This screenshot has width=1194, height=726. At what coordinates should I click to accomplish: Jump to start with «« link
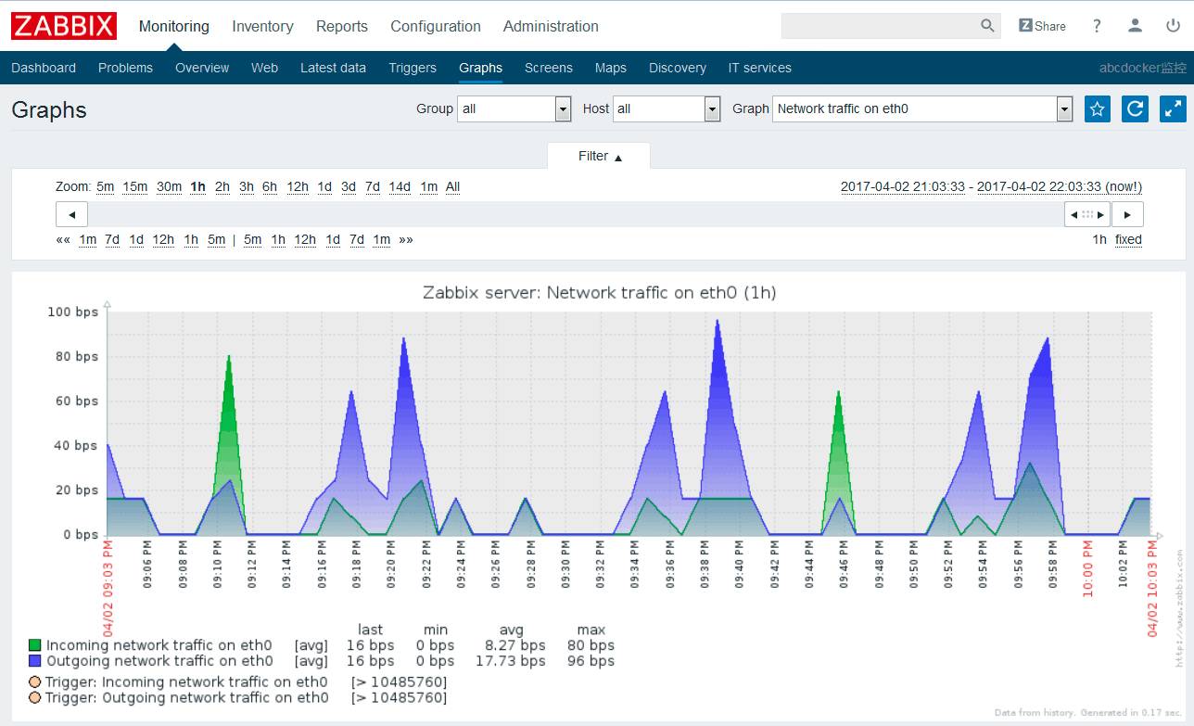pos(63,239)
